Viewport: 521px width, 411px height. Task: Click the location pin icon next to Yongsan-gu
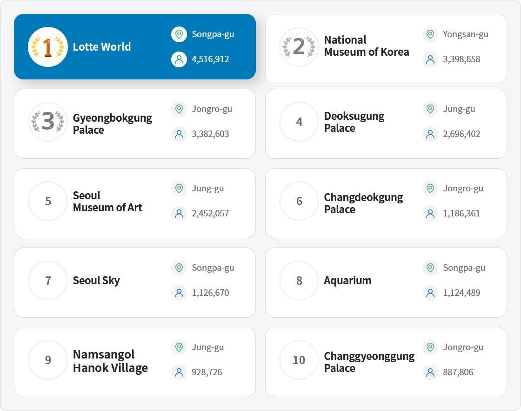(430, 34)
